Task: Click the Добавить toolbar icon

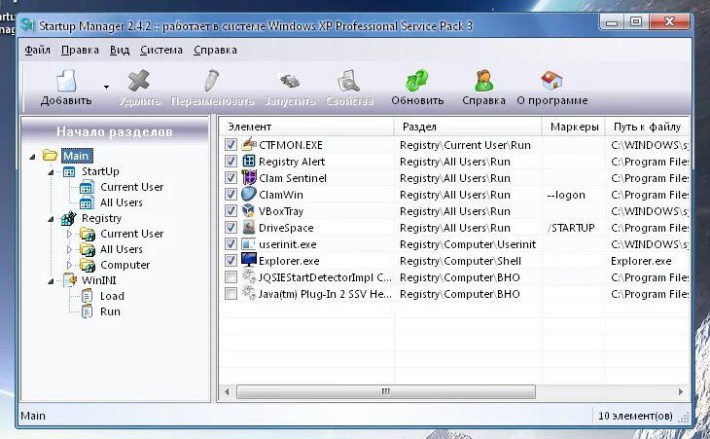Action: (66, 81)
